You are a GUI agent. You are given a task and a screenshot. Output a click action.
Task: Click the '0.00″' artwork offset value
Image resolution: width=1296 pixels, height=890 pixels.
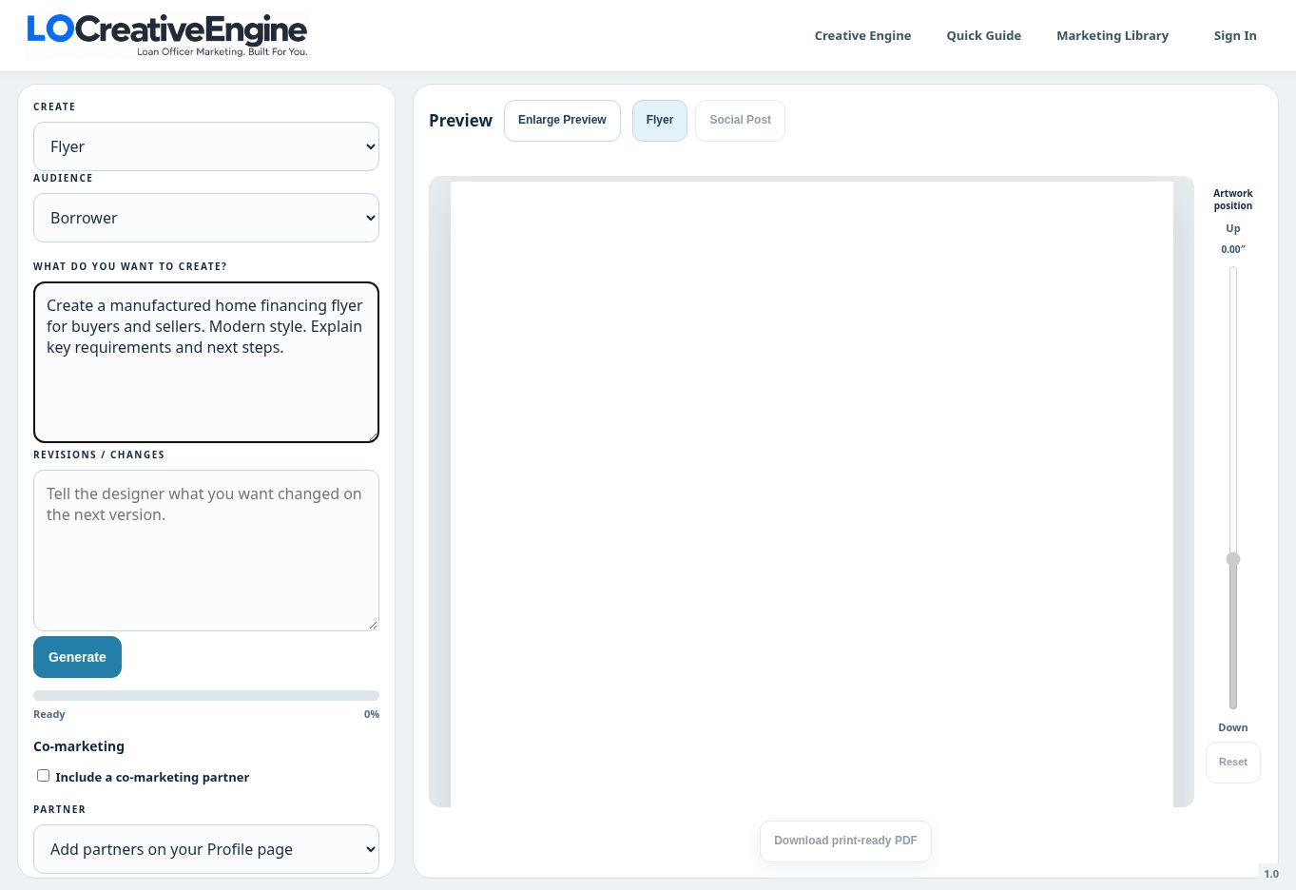(x=1233, y=249)
